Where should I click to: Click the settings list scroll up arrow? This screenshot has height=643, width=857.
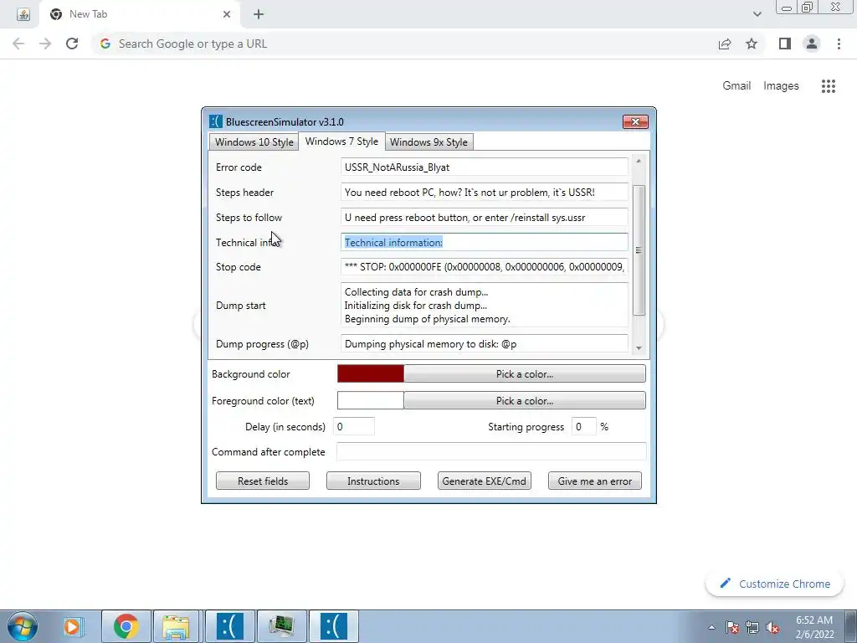pos(639,161)
